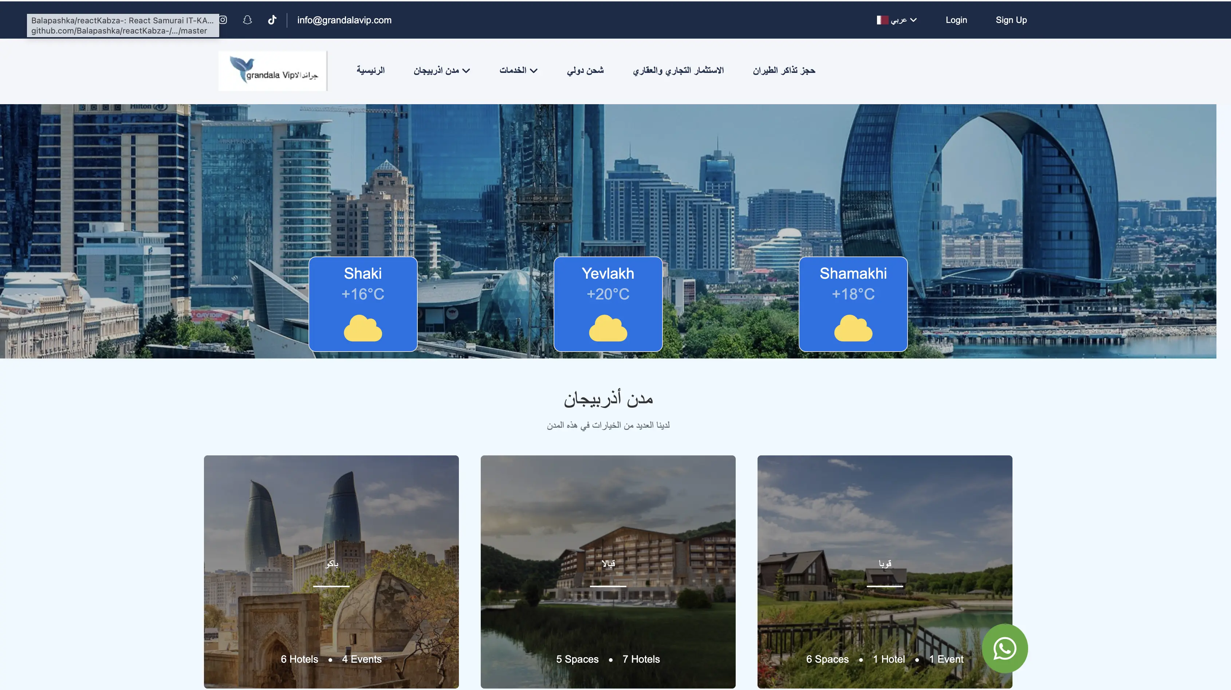This screenshot has width=1231, height=690.
Task: Click the info@grandalavip.com email link
Action: [344, 20]
